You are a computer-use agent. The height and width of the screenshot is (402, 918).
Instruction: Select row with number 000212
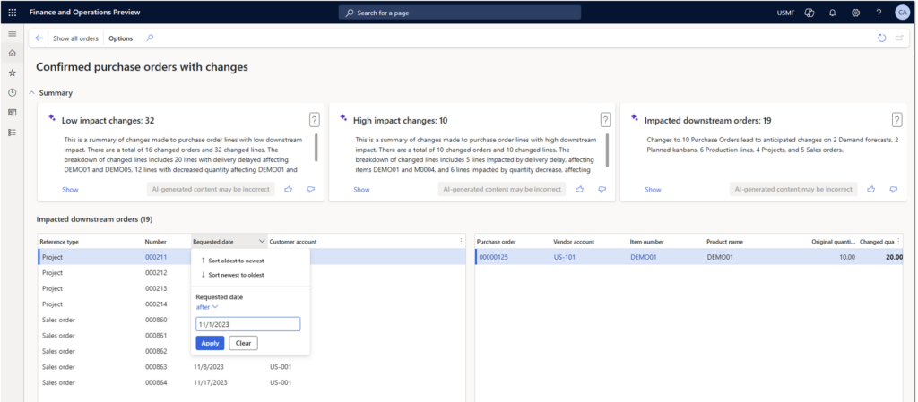252,273
